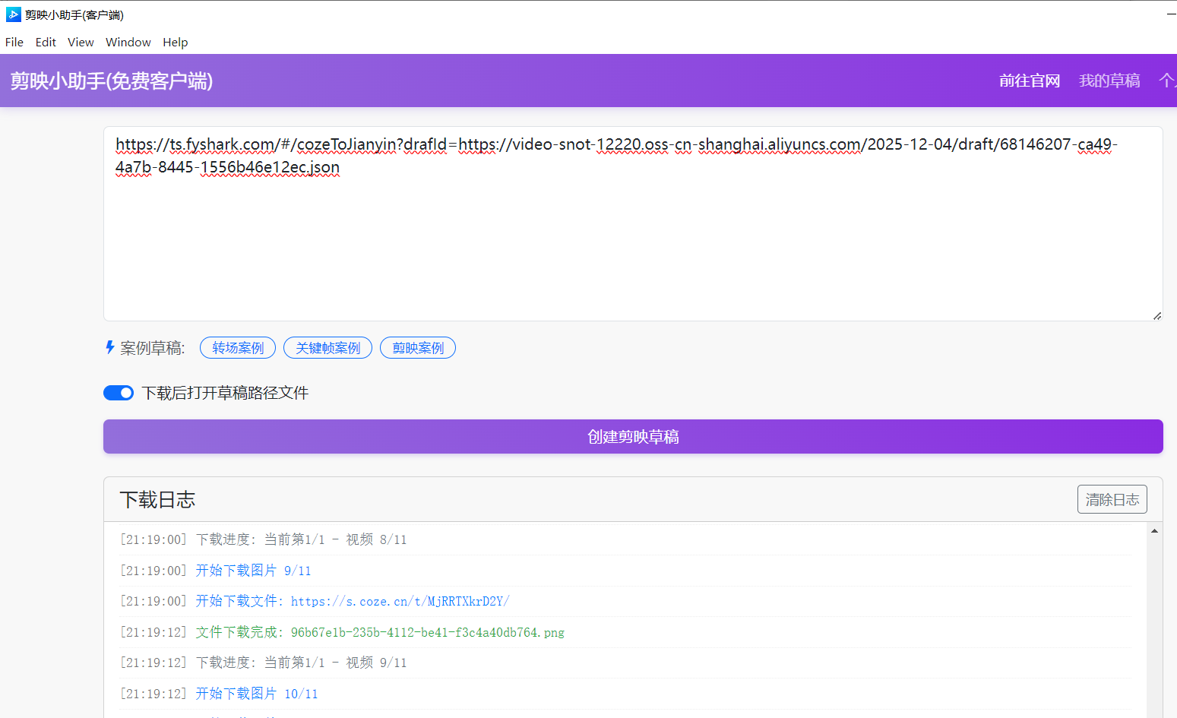Click the 案例草稿 label

(153, 348)
